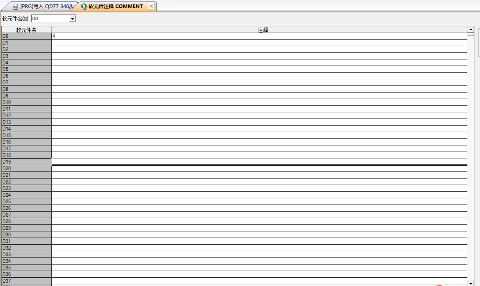Click the D14 comment cell
The width and height of the screenshot is (480, 286).
click(259, 129)
